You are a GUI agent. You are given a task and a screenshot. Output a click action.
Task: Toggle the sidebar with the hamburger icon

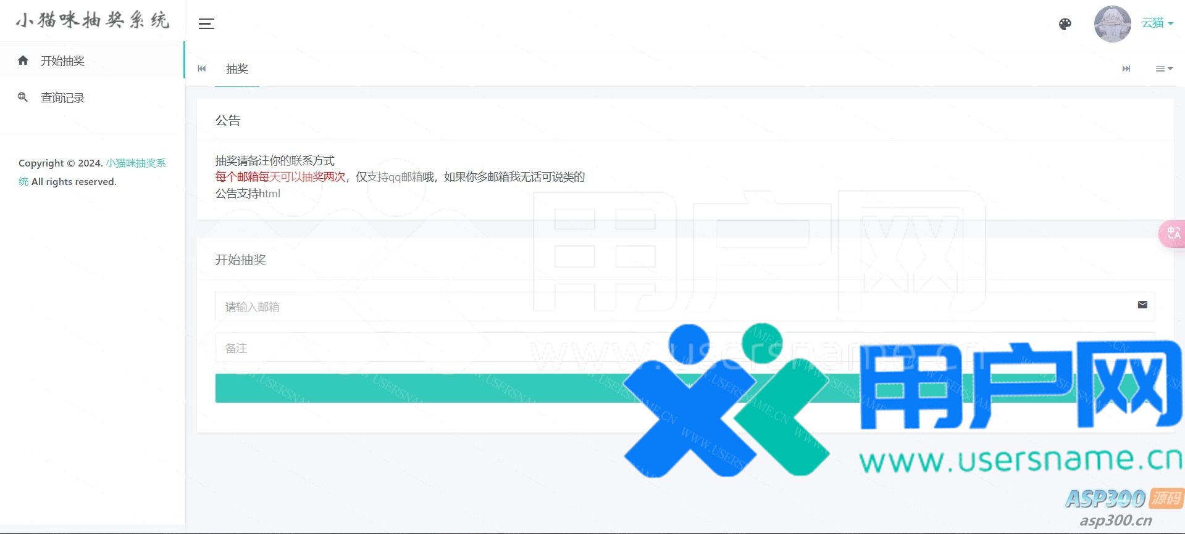click(x=206, y=24)
